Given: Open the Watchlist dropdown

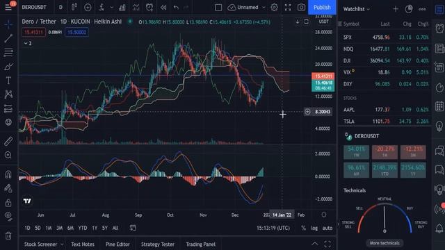Looking at the screenshot, I should pyautogui.click(x=357, y=9).
